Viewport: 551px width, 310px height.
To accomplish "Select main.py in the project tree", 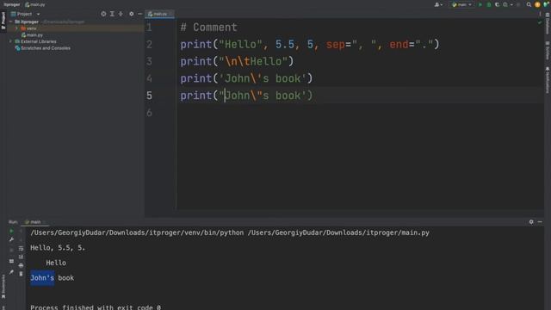I will click(x=32, y=35).
